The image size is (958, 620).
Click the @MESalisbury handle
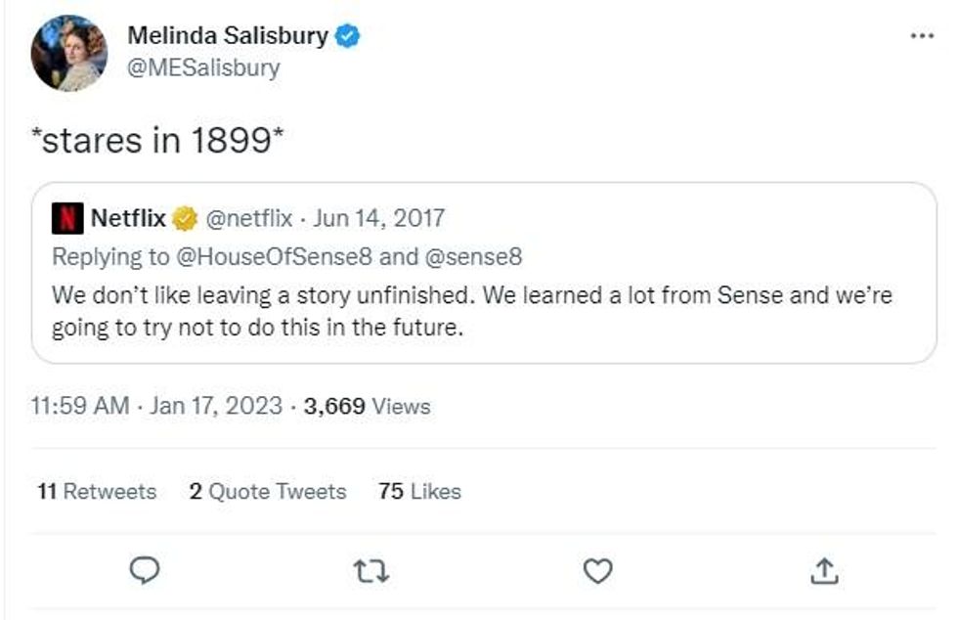pos(202,67)
